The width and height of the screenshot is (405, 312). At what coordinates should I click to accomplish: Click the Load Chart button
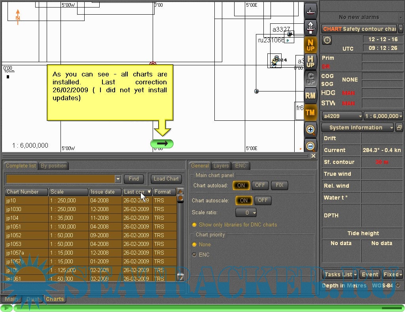[166, 179]
